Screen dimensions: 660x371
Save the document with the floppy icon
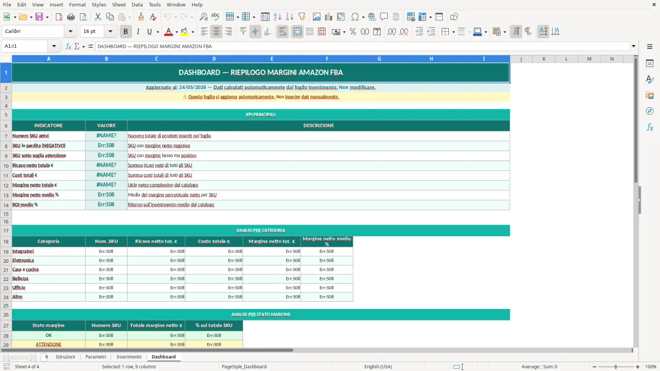[39, 17]
